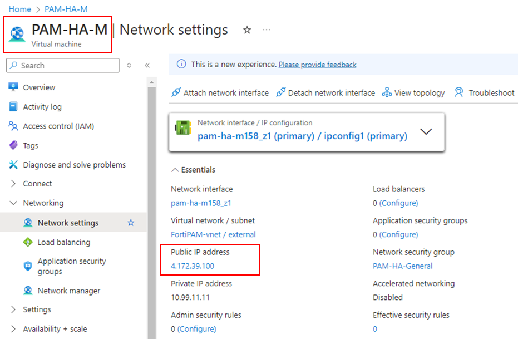Click the Access control (IAM) key icon
This screenshot has width=518, height=339.
click(12, 126)
